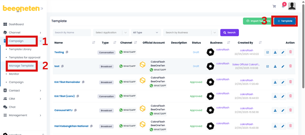Open Template Library menu item
305x135 pixels.
20,49
